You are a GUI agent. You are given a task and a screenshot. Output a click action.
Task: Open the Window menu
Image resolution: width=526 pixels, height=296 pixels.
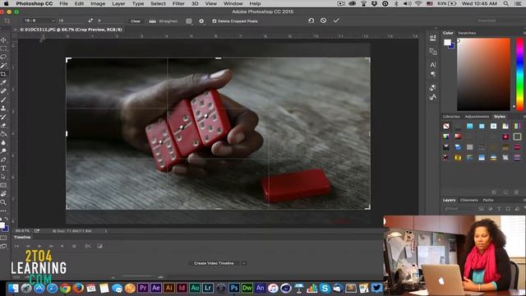[233, 3]
